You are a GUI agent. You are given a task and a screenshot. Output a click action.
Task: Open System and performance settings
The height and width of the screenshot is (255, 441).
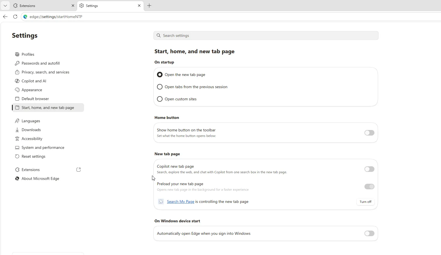click(x=48, y=147)
